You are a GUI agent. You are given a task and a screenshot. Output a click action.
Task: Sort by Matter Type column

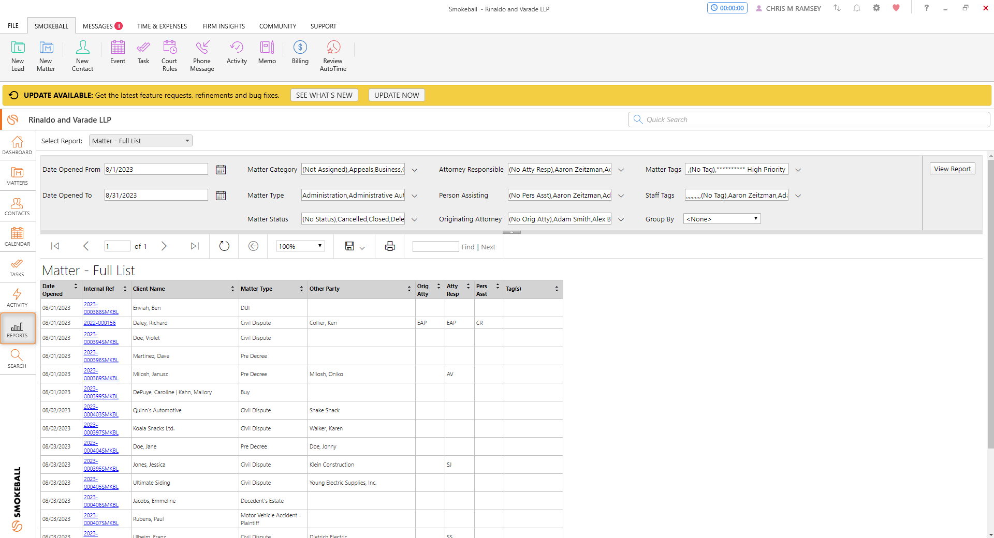[x=301, y=289]
